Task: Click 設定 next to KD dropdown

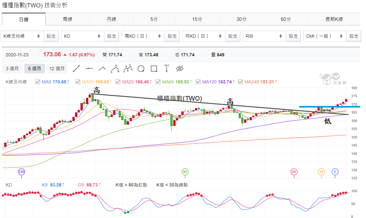Action: (x=112, y=36)
